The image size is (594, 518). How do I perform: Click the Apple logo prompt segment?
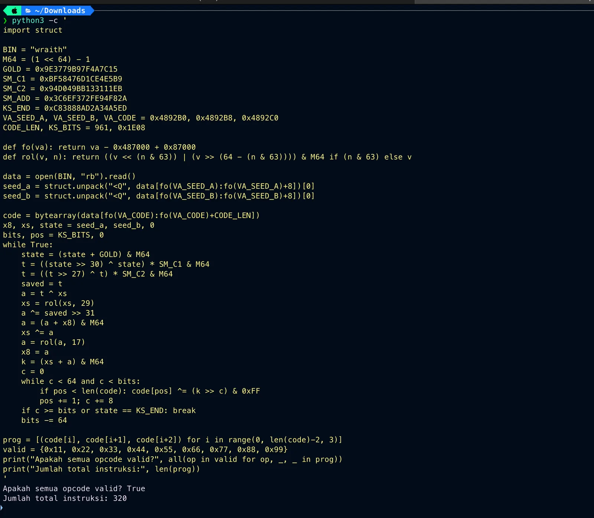(x=14, y=11)
